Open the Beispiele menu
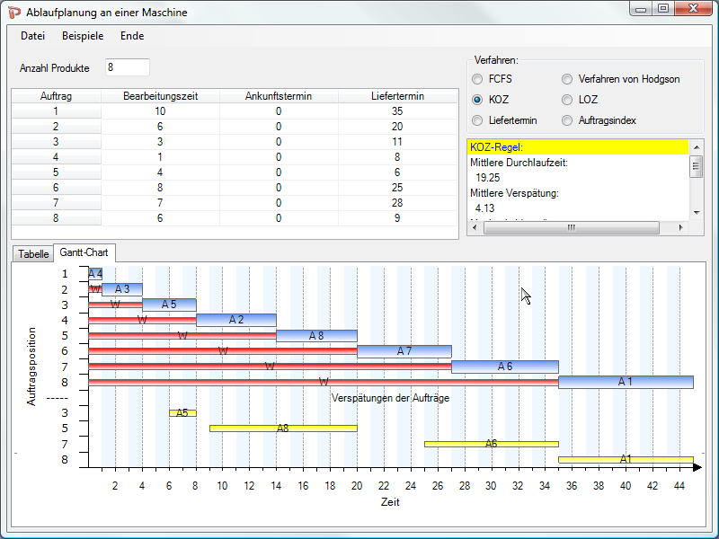Screen dimensions: 719x539 point(82,36)
